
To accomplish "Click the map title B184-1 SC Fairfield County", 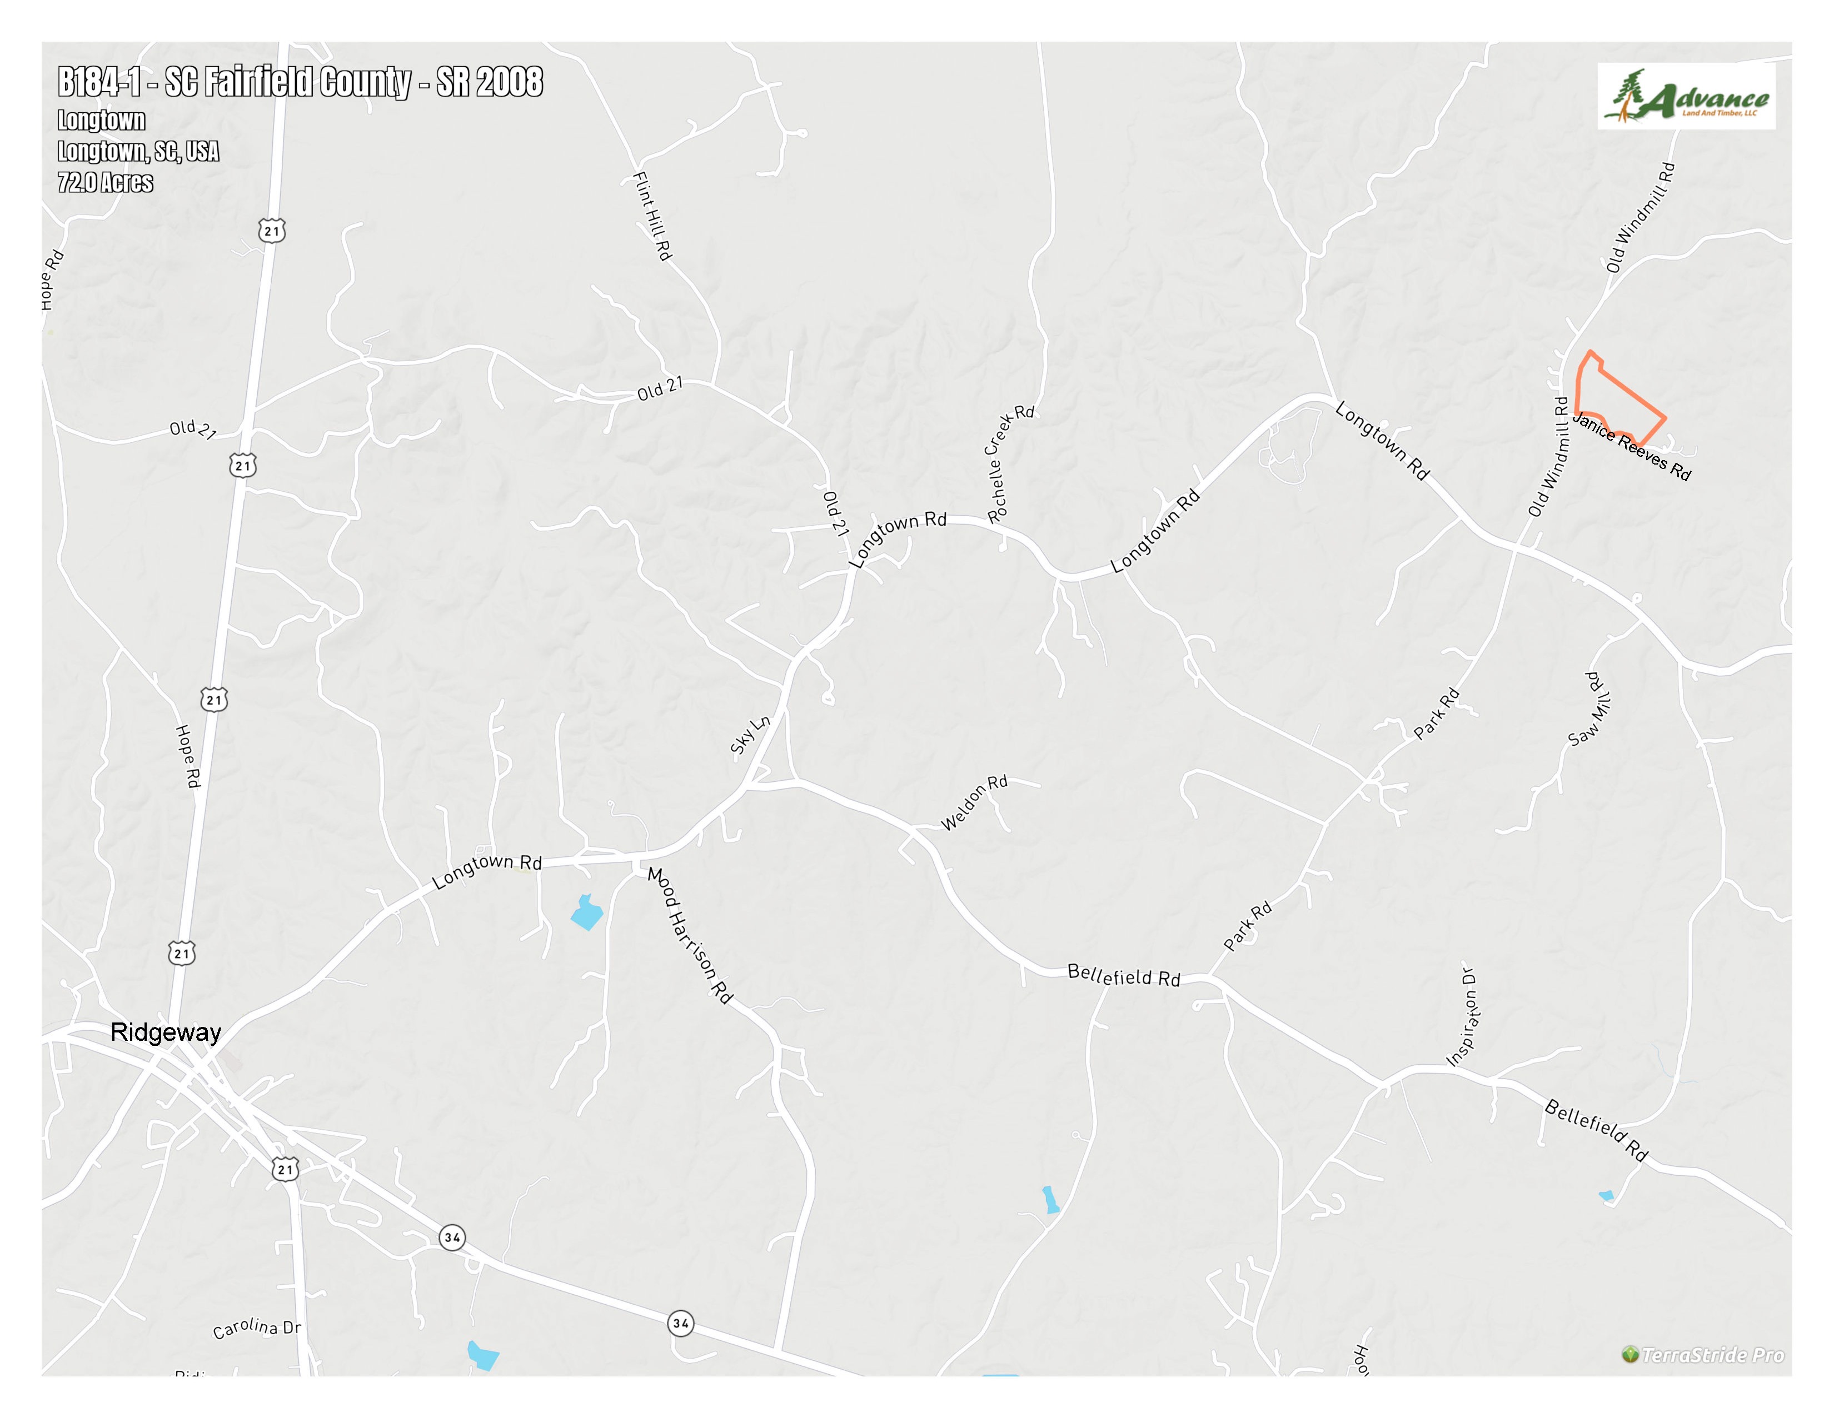I will click(301, 82).
